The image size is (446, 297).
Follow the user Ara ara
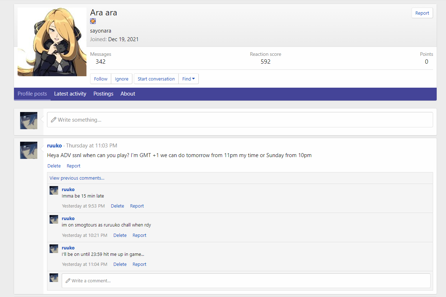tap(101, 79)
